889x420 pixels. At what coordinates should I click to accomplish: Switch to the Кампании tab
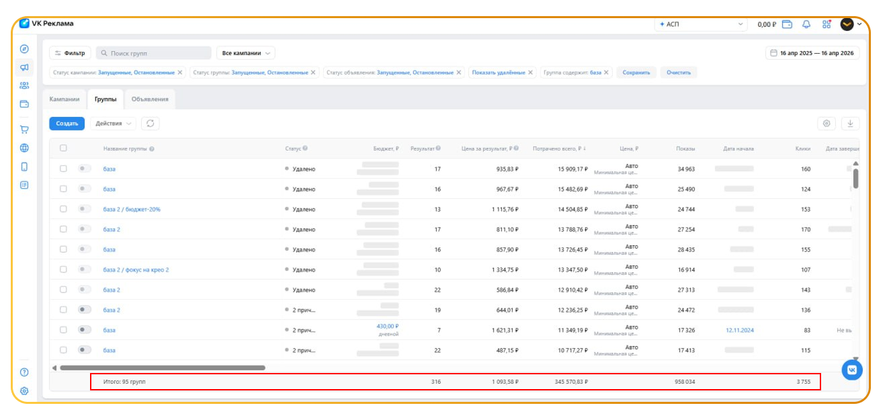(x=65, y=99)
